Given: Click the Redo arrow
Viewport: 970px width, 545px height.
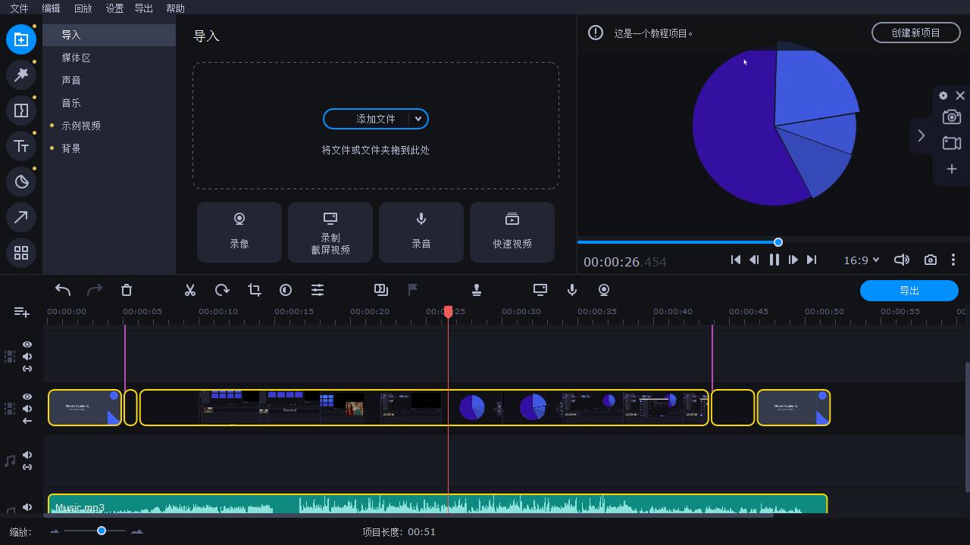Looking at the screenshot, I should (x=95, y=290).
